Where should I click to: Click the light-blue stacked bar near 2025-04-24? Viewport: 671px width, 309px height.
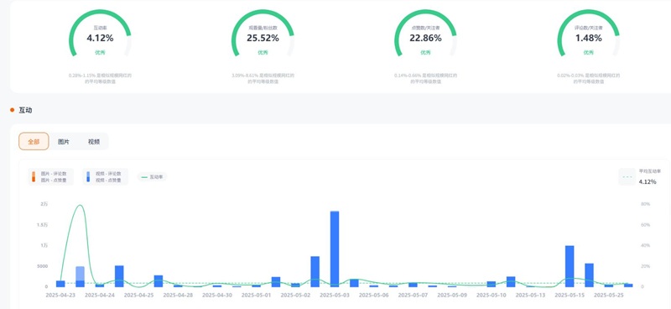tap(80, 274)
